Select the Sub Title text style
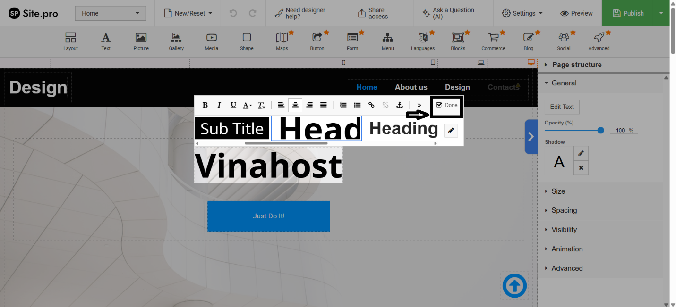Screen dimensions: 676x307 coord(232,129)
